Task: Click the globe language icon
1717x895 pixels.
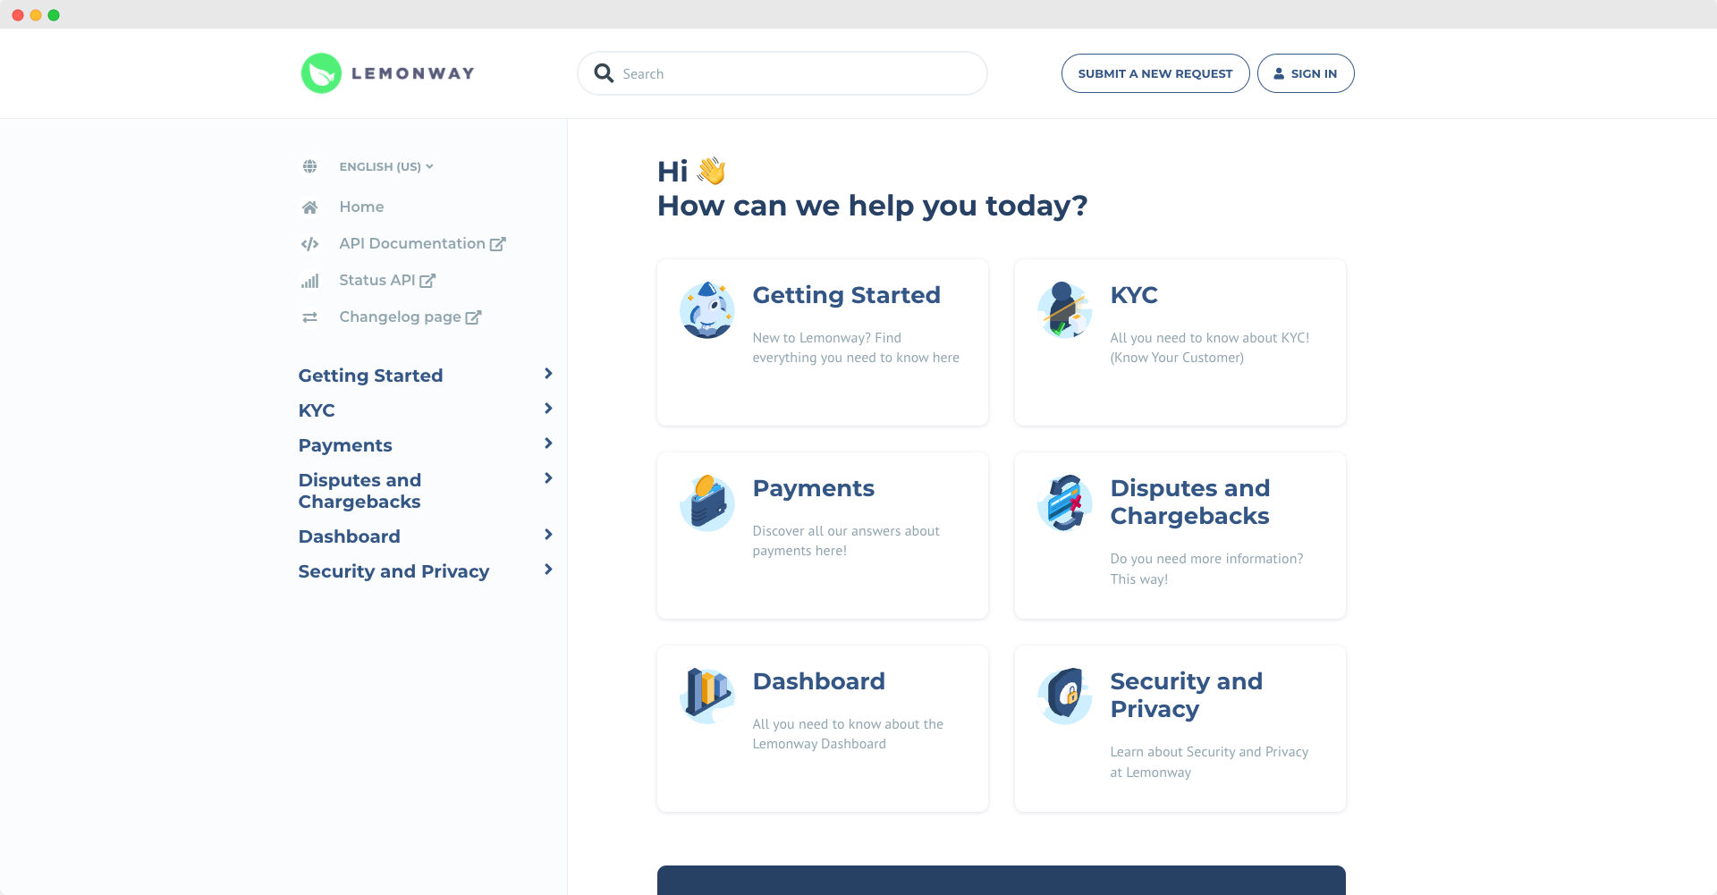Action: (x=309, y=166)
